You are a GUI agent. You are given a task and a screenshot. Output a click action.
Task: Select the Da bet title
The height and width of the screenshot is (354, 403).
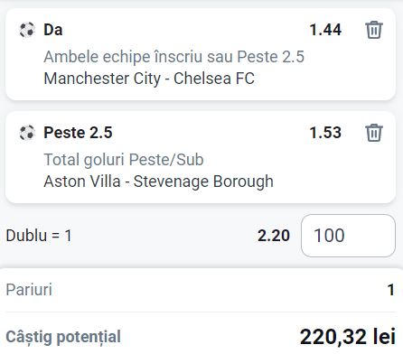click(53, 30)
